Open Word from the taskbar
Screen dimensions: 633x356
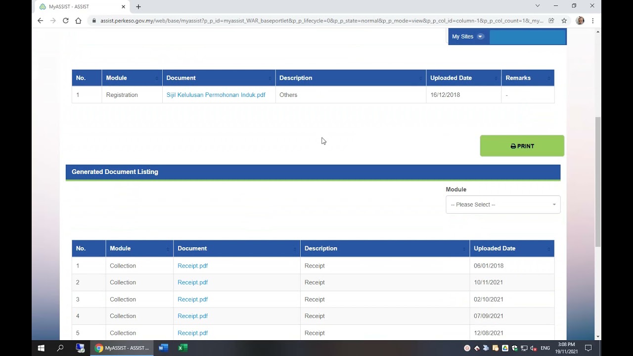[x=163, y=348]
